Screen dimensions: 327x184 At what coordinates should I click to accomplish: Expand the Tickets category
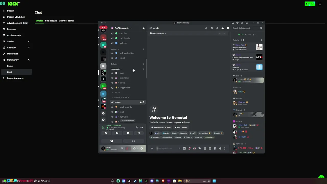point(114,64)
